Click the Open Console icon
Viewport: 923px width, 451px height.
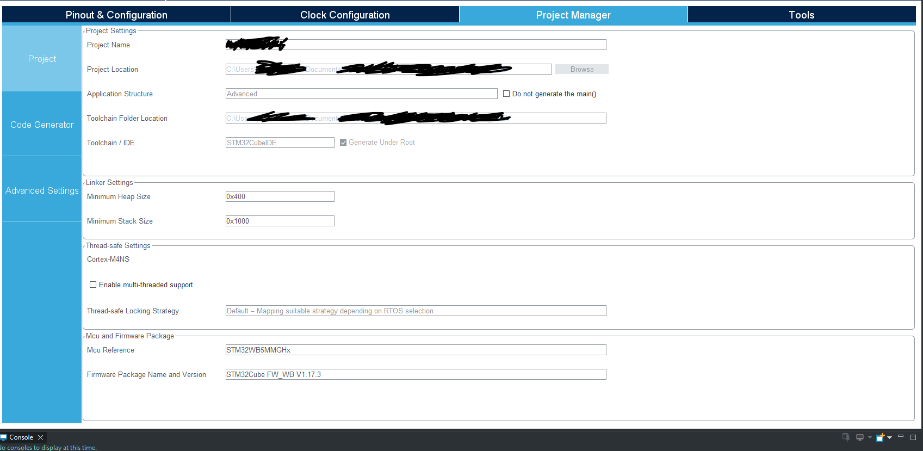880,437
